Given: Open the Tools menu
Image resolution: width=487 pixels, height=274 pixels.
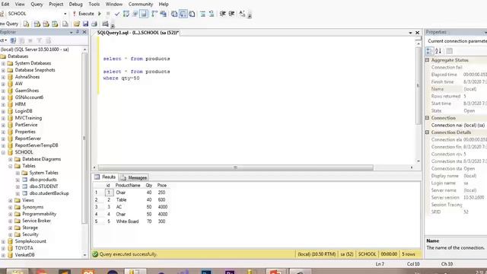Looking at the screenshot, I should click(x=94, y=4).
